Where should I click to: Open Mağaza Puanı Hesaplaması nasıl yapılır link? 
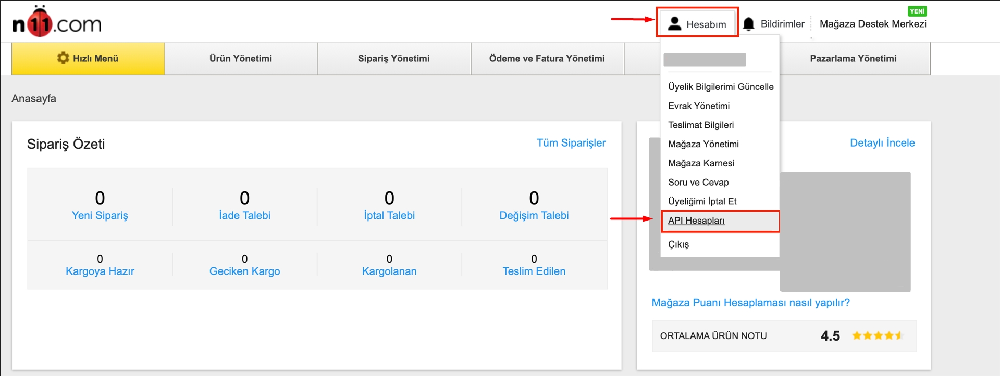click(750, 303)
